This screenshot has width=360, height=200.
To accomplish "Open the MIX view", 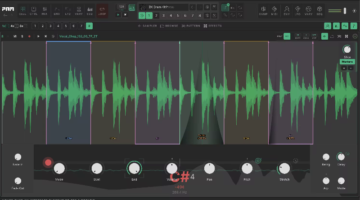I will tap(45, 10).
